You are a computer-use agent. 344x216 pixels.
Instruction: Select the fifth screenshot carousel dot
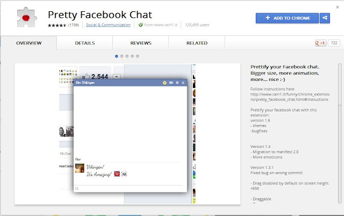point(138,56)
